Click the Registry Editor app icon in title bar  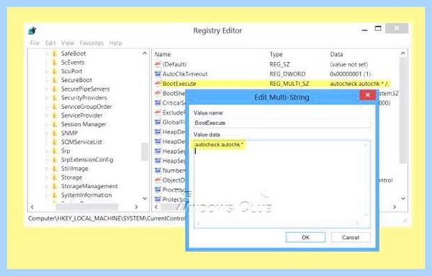pyautogui.click(x=32, y=30)
